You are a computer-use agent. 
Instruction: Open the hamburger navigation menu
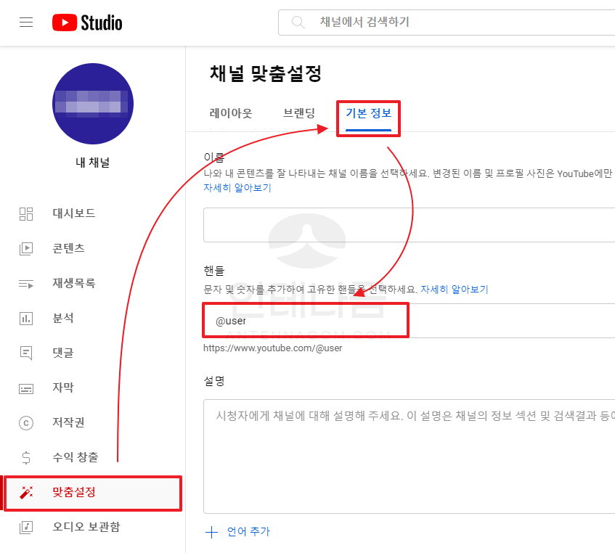26,22
